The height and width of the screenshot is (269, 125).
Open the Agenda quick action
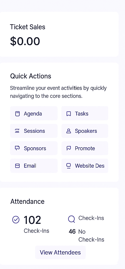(x=34, y=113)
